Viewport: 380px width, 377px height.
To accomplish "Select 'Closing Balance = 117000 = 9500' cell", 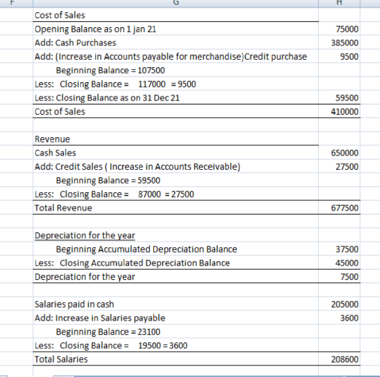I will coord(176,84).
